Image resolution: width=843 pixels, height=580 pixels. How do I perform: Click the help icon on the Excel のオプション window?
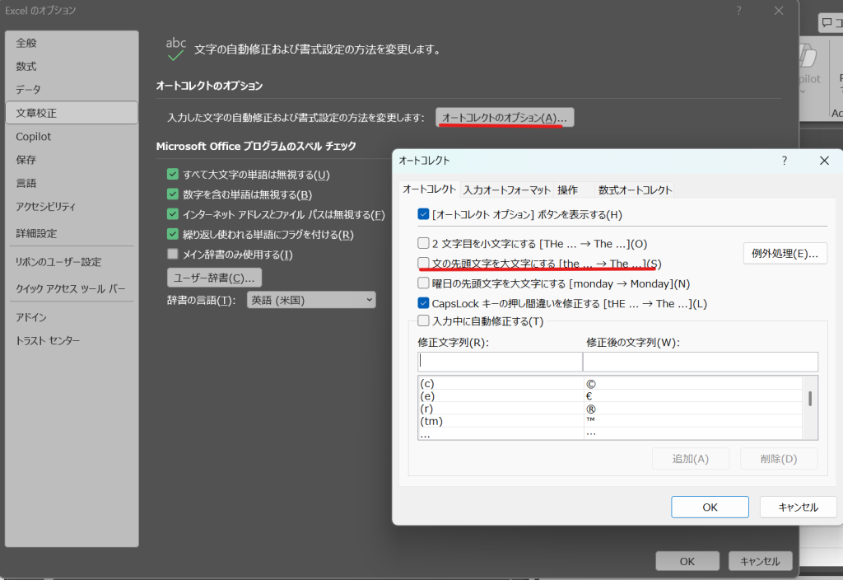coord(738,11)
